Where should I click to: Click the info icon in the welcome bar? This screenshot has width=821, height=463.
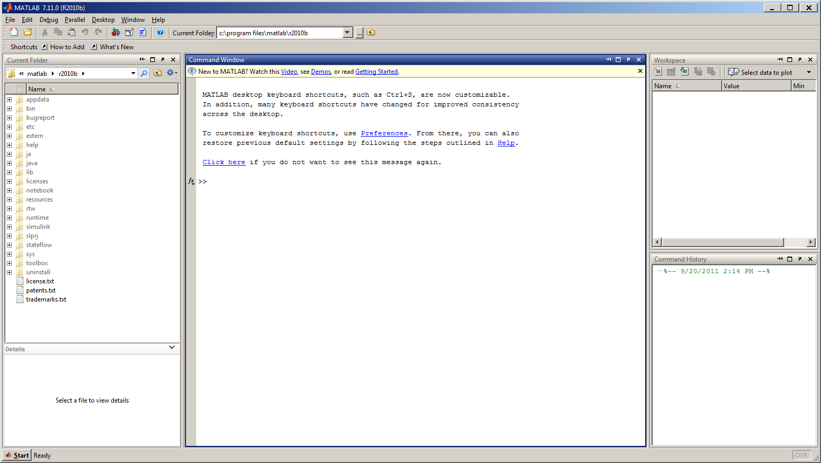[x=192, y=71]
